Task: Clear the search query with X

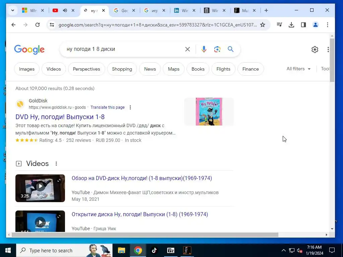Action: (x=188, y=49)
